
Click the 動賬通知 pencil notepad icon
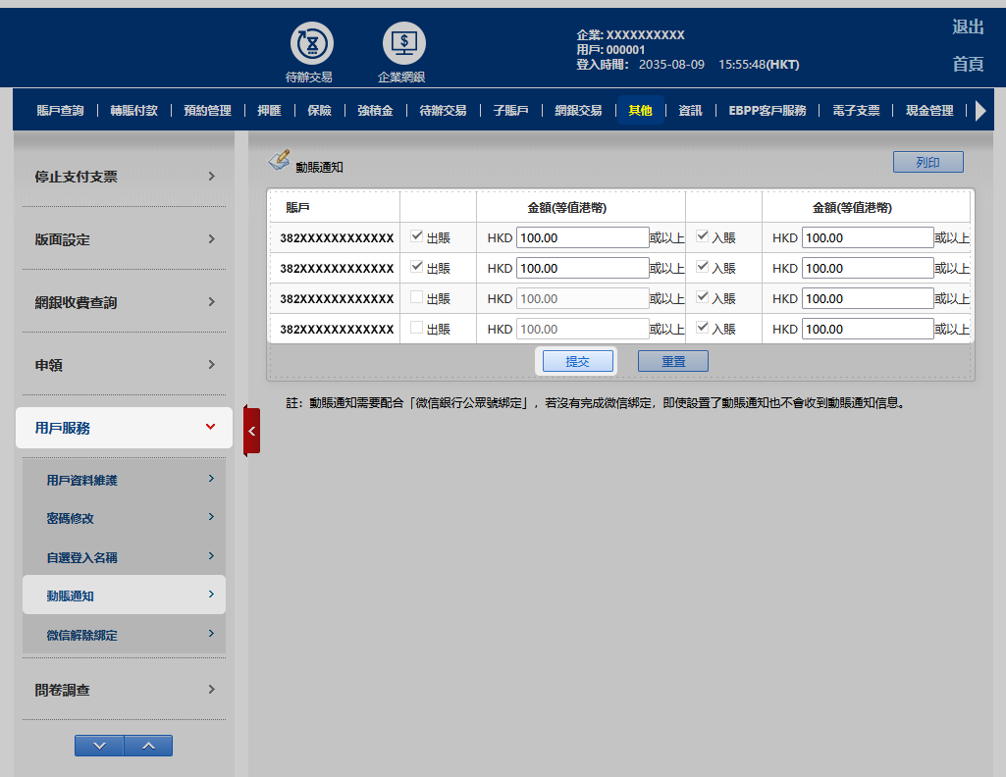[x=280, y=160]
